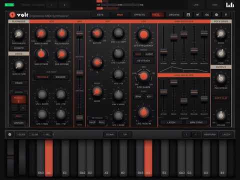Toggle the LEGATO button
Viewport: 240px width, 180px height.
click(x=18, y=48)
